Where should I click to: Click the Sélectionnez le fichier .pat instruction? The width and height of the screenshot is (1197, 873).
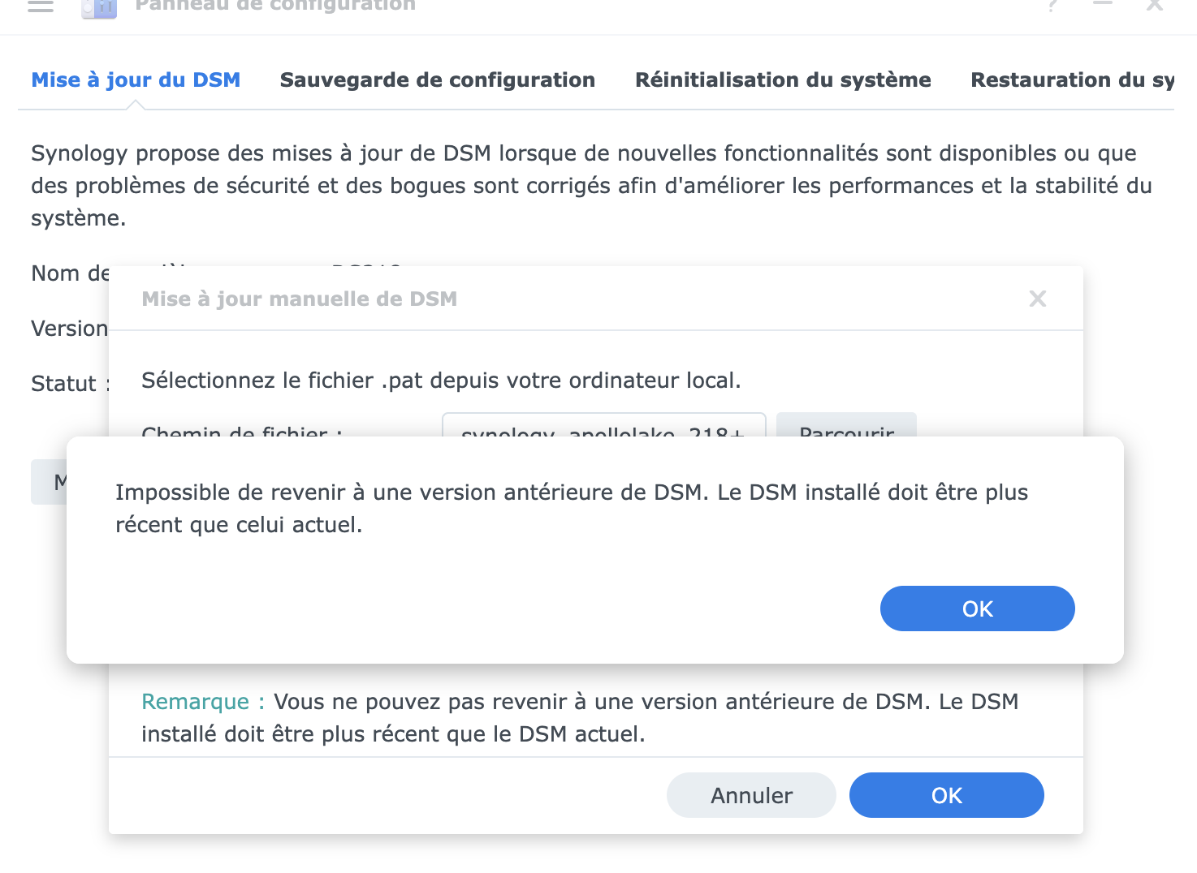441,381
